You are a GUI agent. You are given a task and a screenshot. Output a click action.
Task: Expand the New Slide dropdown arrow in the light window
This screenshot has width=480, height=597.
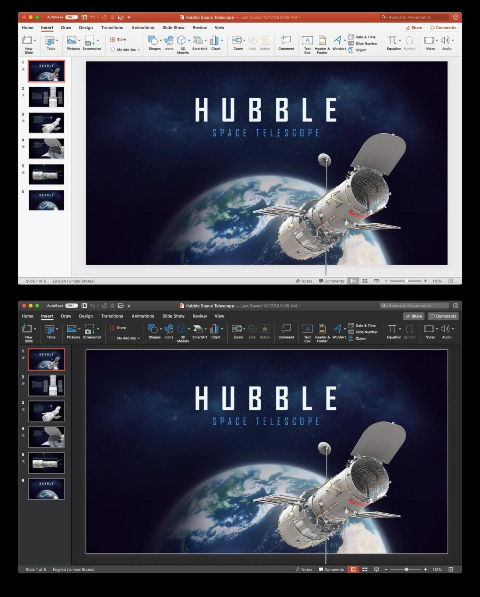click(x=35, y=41)
